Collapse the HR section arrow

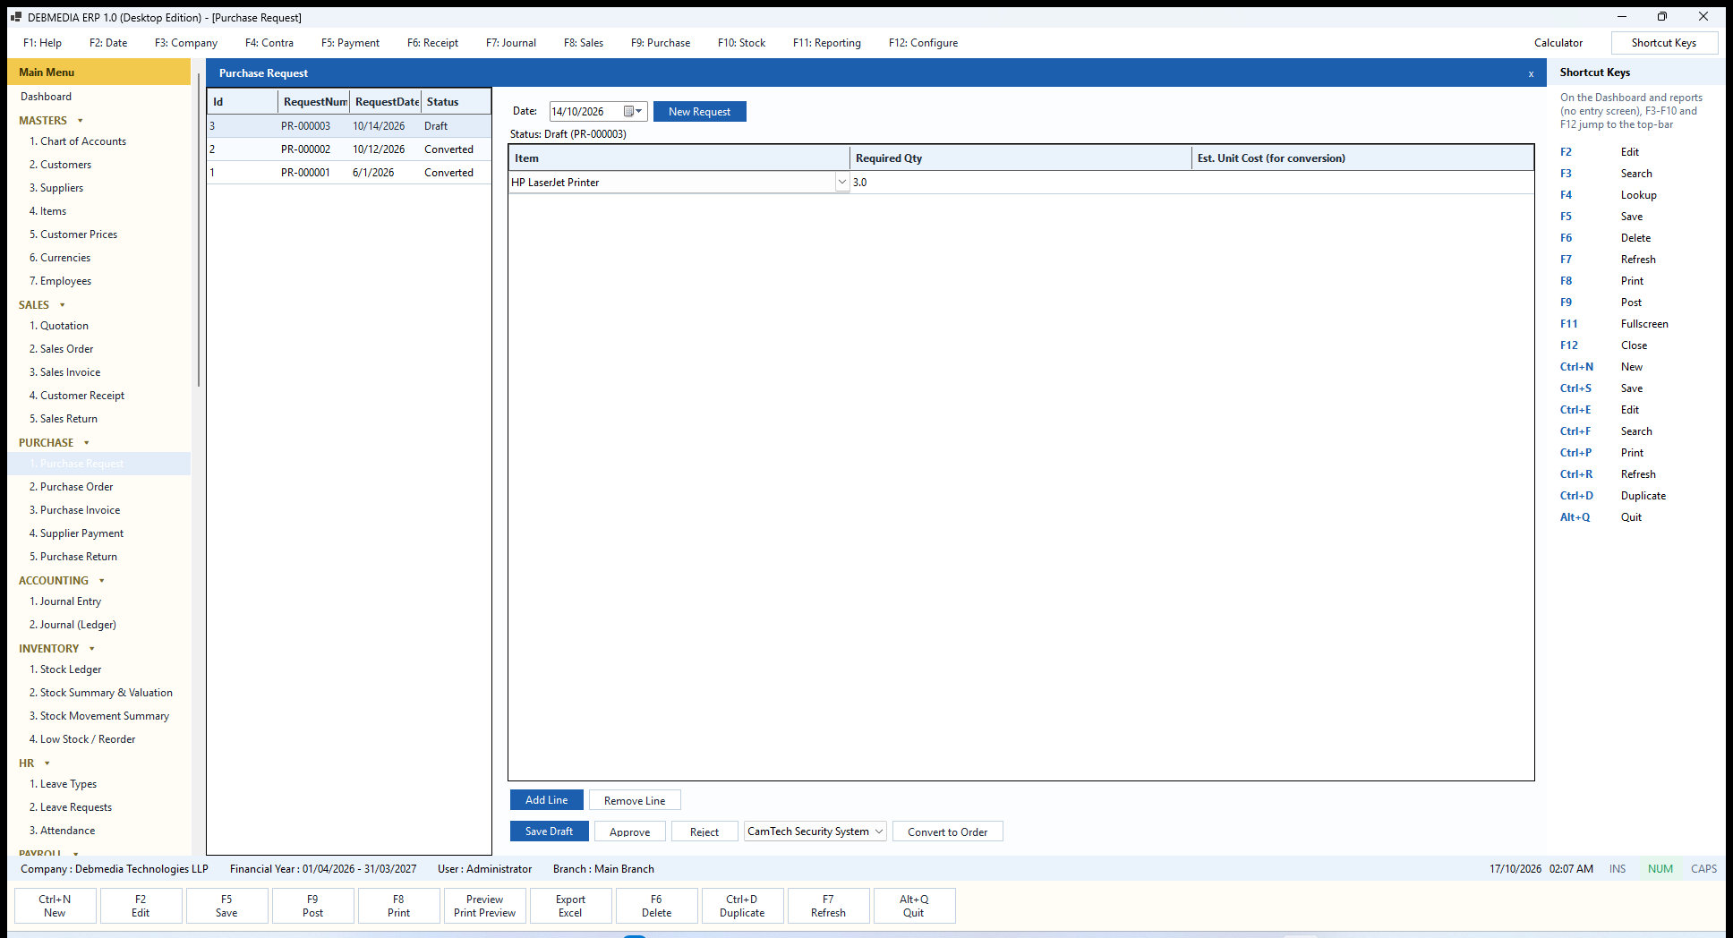pos(47,763)
